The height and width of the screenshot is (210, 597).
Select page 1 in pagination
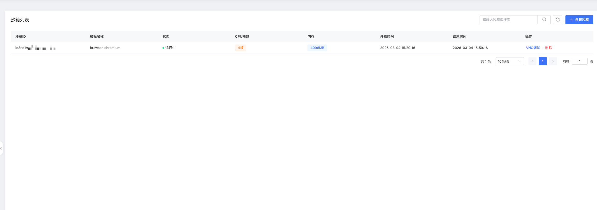click(x=543, y=61)
